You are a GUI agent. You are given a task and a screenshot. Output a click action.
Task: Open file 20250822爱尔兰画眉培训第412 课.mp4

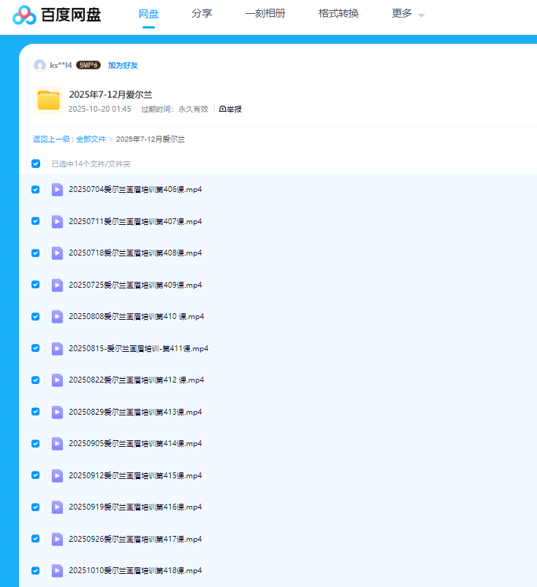tap(137, 380)
